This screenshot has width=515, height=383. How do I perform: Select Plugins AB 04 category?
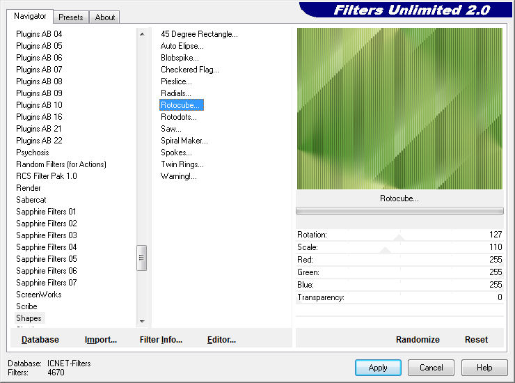point(39,34)
